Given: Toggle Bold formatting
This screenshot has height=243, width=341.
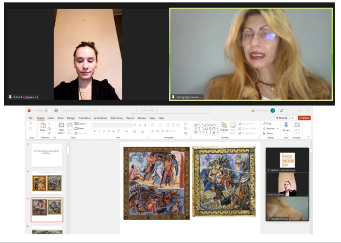Looking at the screenshot, I should pyautogui.click(x=95, y=131).
